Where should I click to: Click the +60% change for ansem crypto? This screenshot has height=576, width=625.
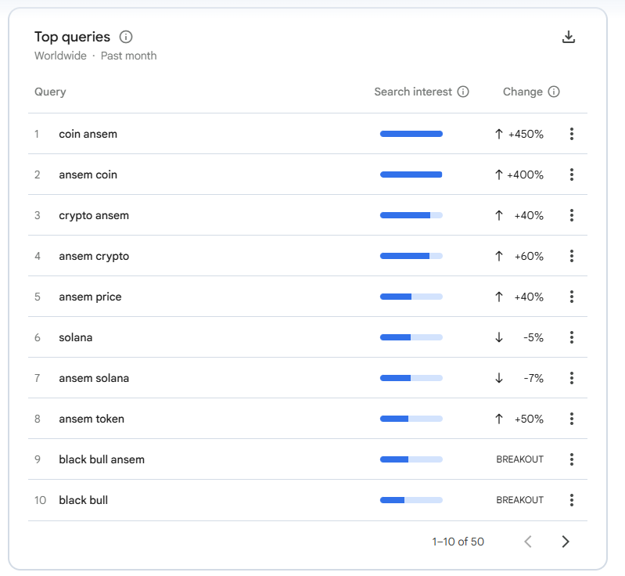coord(529,256)
